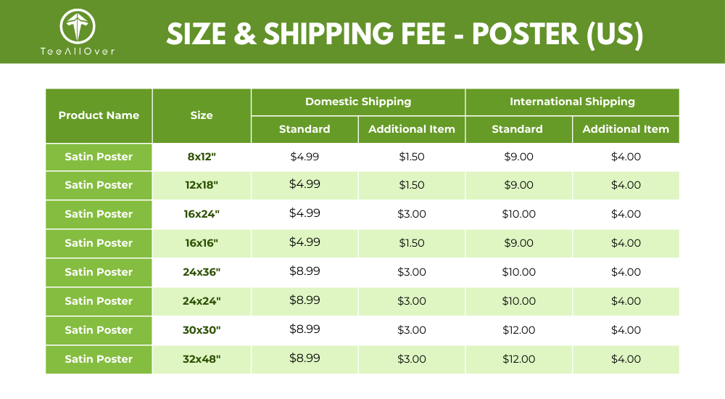Select the 30x30" size cell
The height and width of the screenshot is (399, 725).
202,330
